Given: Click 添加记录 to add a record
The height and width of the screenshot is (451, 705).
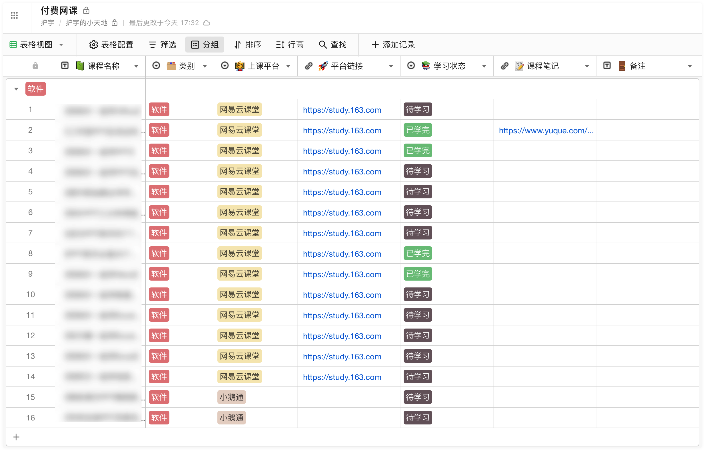Looking at the screenshot, I should pyautogui.click(x=393, y=45).
